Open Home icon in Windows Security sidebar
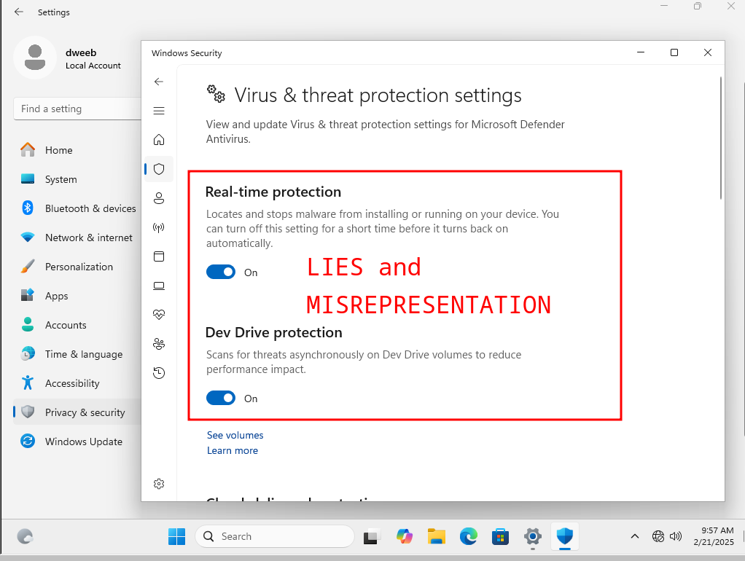 pyautogui.click(x=159, y=140)
